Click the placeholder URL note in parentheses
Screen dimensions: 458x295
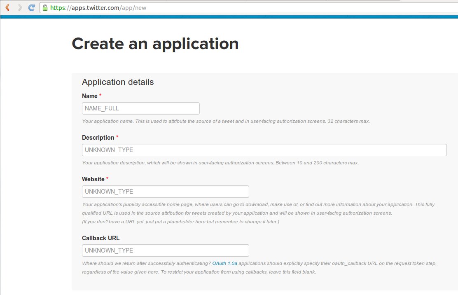[180, 222]
